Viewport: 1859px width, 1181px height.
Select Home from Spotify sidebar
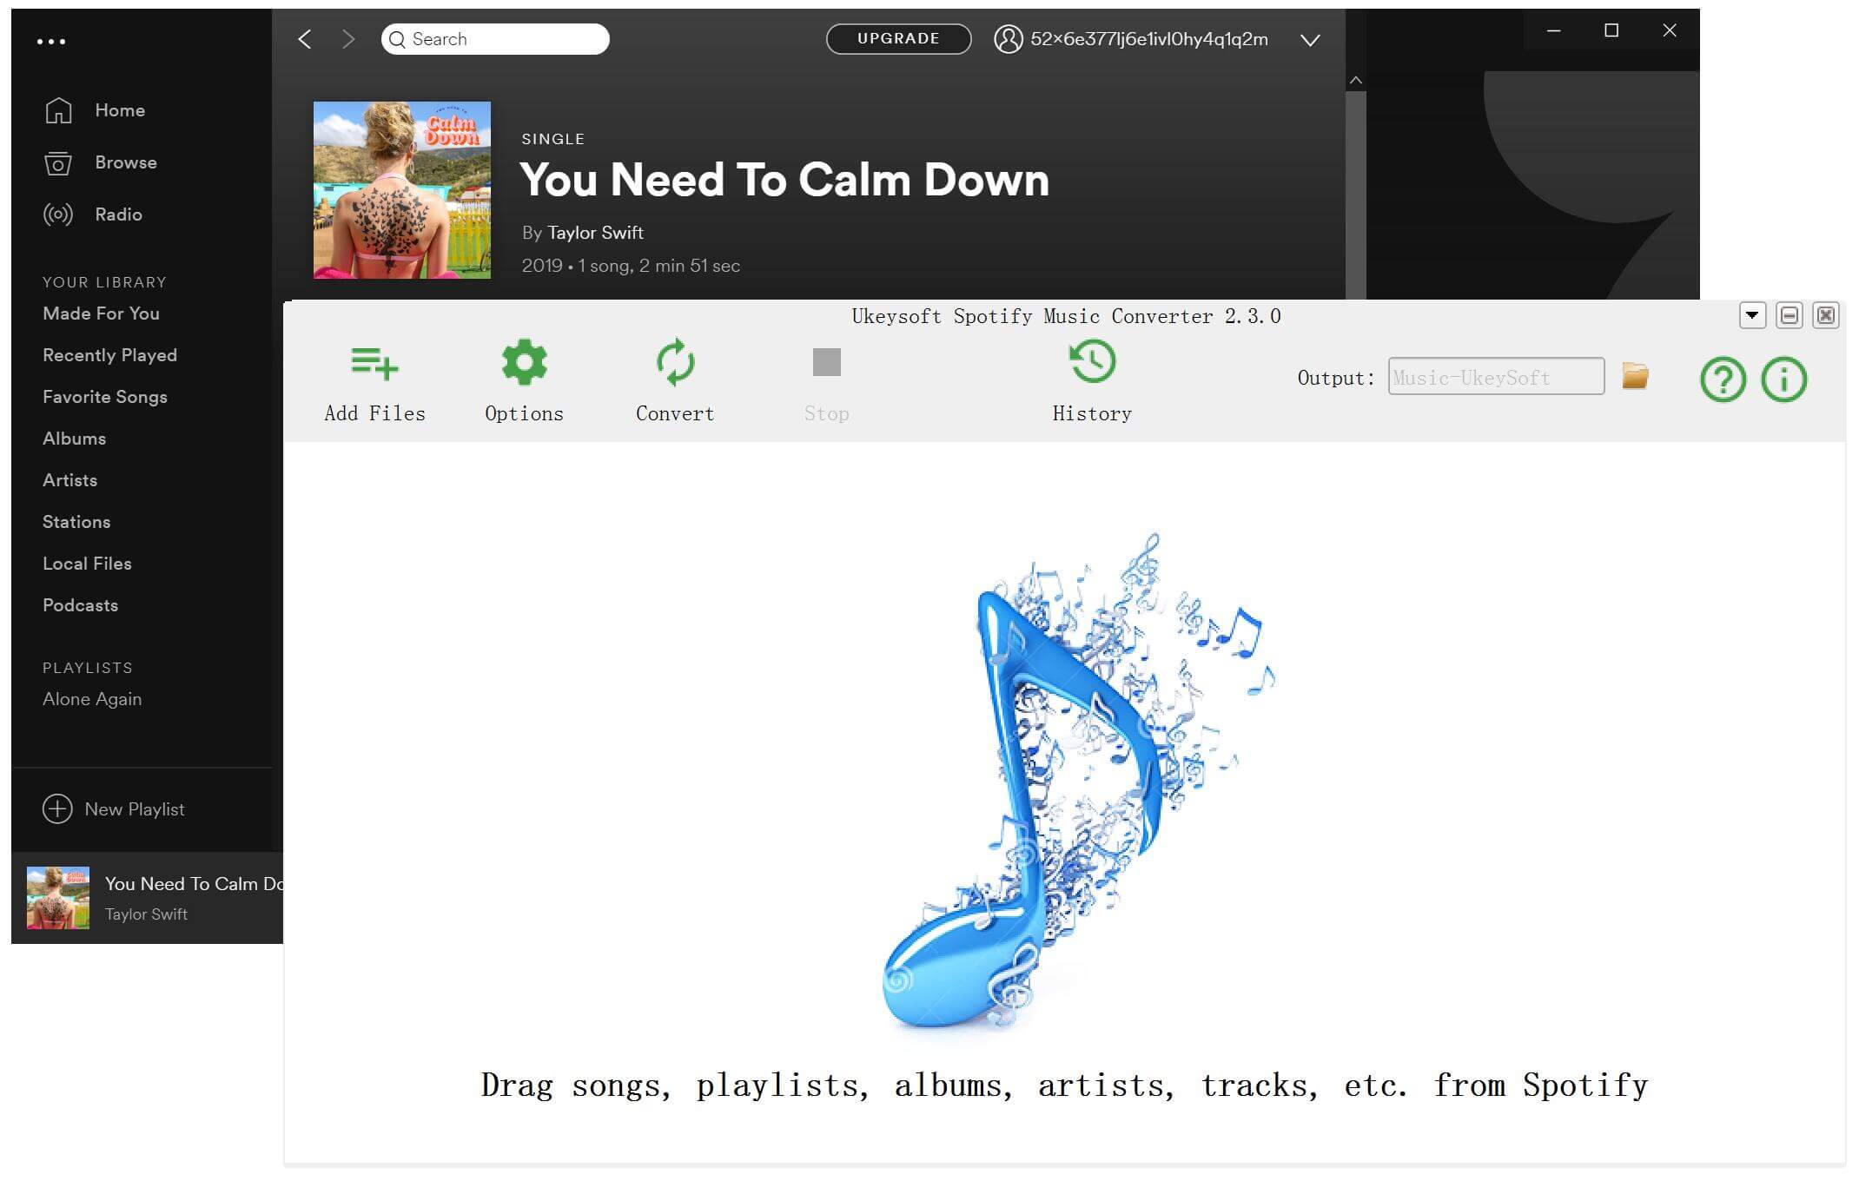pyautogui.click(x=119, y=109)
